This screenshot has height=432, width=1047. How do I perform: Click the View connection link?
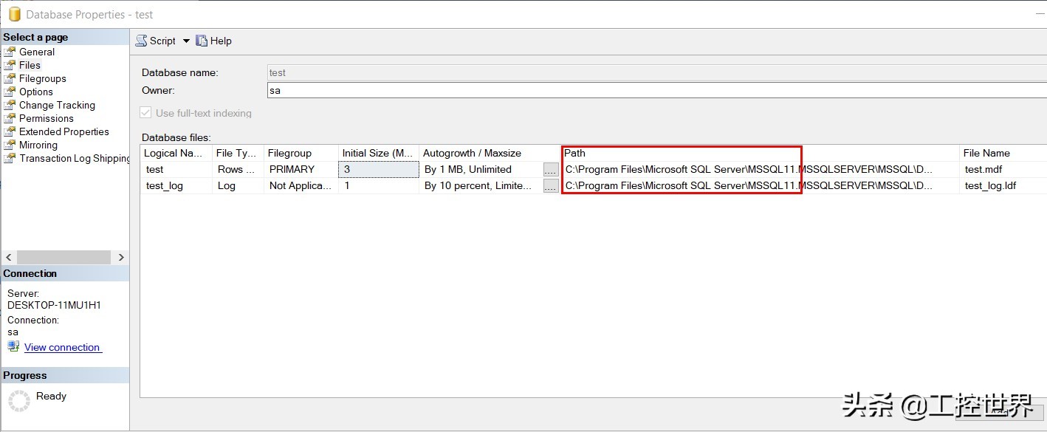pyautogui.click(x=63, y=347)
